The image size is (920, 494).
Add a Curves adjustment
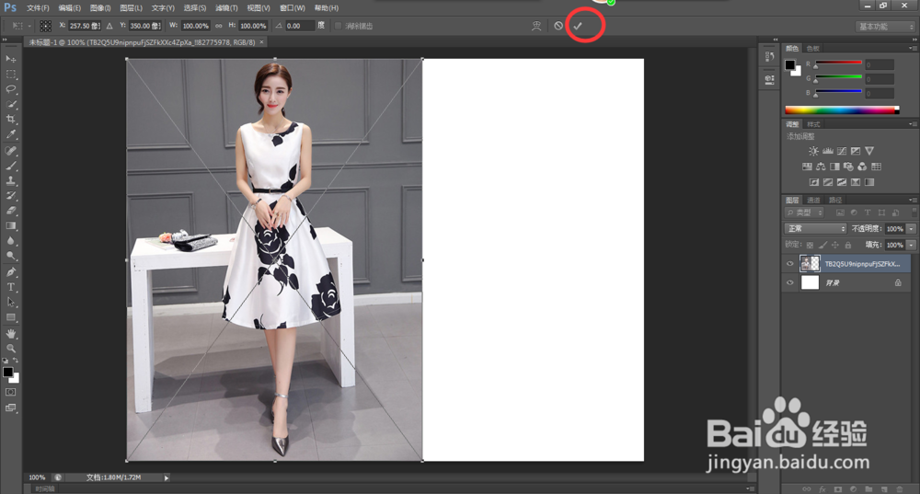tap(842, 151)
